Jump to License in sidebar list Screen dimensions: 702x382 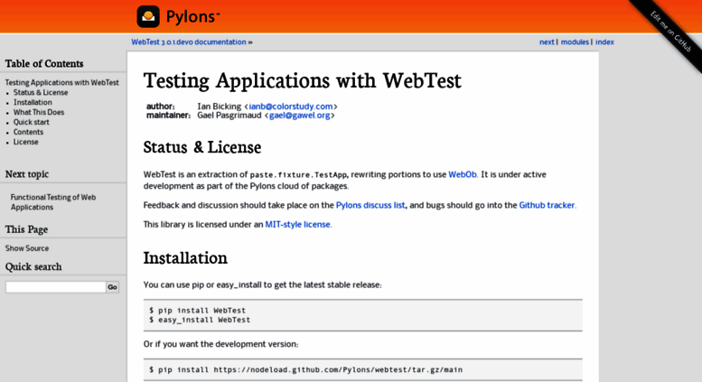[25, 142]
